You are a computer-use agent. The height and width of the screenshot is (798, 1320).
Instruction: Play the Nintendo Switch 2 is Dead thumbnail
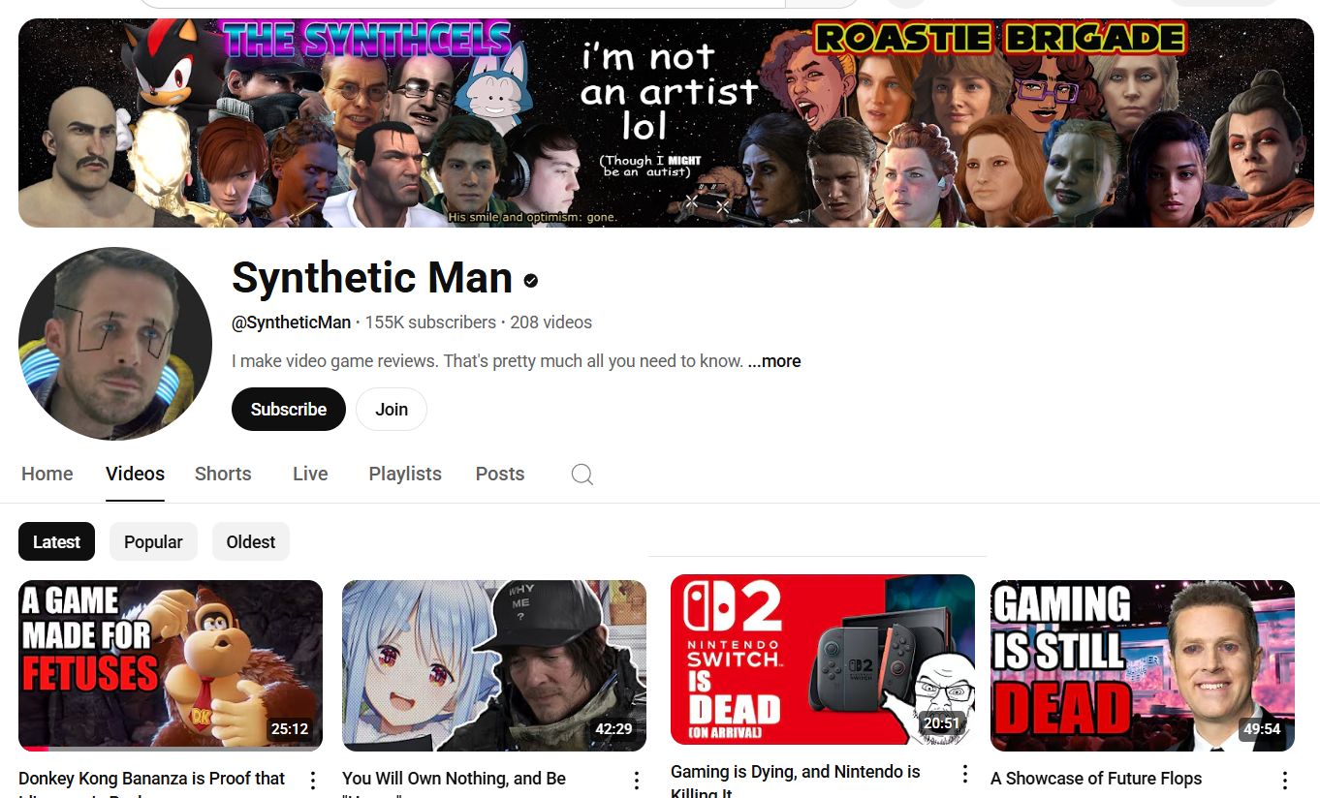point(822,660)
